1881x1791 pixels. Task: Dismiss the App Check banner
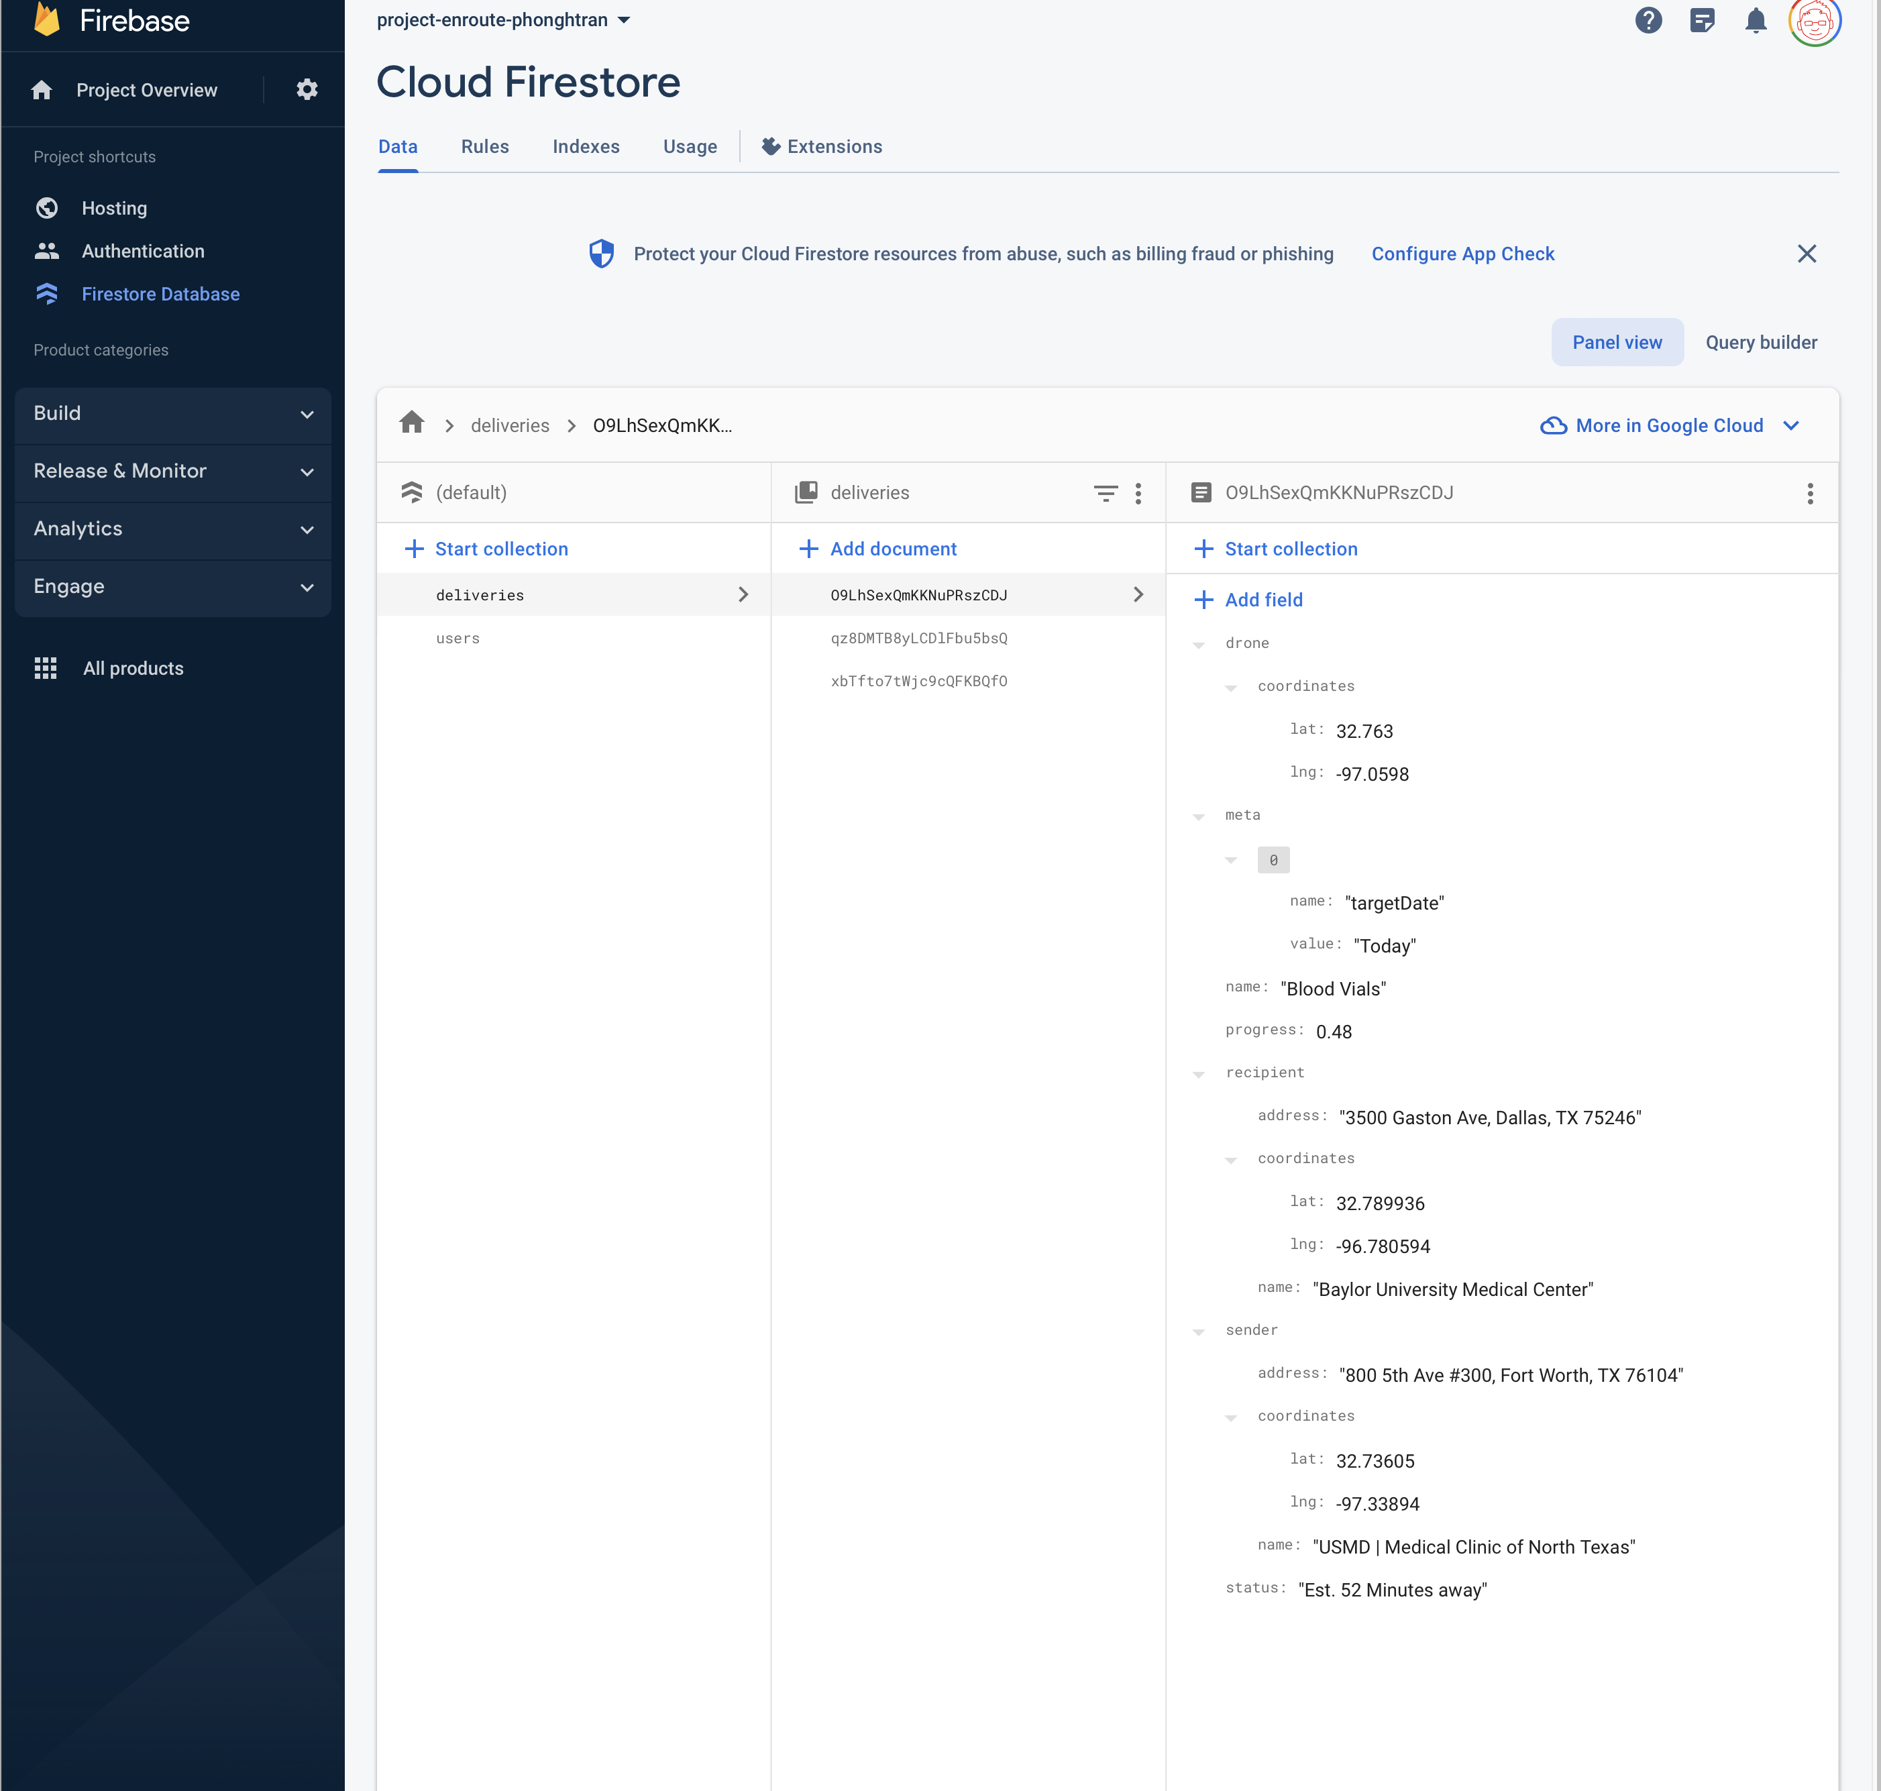[1807, 254]
